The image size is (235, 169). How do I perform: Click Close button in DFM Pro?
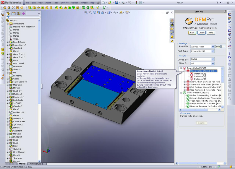click(201, 33)
